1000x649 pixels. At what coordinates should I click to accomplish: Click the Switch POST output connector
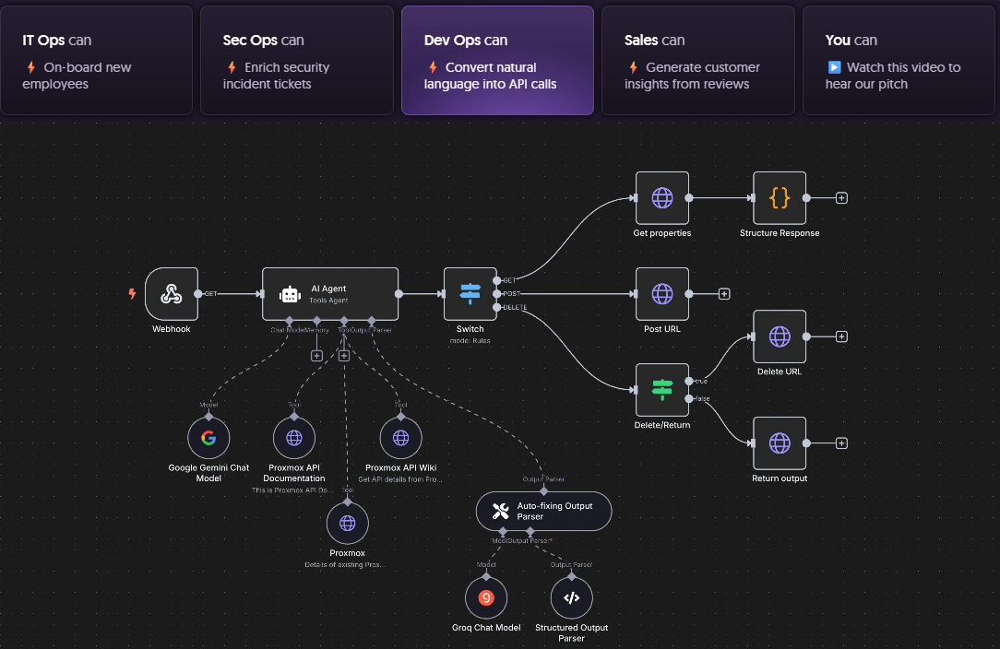[497, 294]
